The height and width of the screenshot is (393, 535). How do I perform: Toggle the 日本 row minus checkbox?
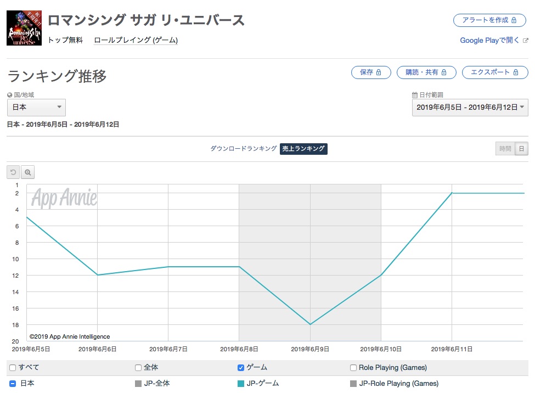pos(13,384)
